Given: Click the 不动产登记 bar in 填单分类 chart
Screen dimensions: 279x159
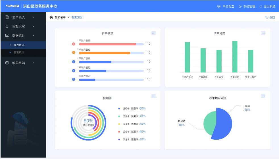Looking at the screenshot, I should pos(187,57).
